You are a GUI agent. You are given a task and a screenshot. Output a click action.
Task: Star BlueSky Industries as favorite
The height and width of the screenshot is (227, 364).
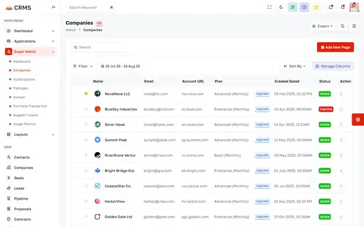click(x=86, y=109)
